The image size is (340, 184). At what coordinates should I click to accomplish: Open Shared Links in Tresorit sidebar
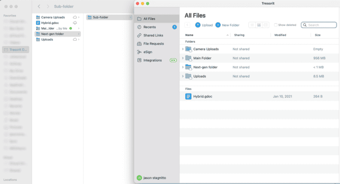tap(156, 35)
